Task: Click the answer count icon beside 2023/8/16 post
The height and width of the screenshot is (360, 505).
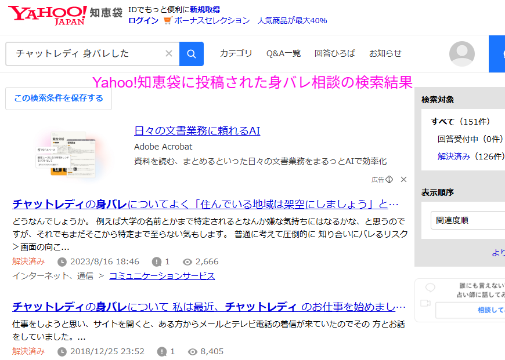Action: click(157, 262)
